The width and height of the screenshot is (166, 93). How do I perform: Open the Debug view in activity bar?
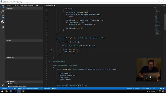point(3,22)
